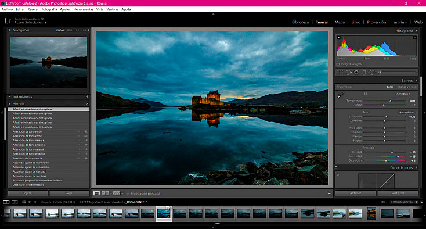Switch to the Biblioteca module
Screen dimensions: 426x229
pyautogui.click(x=300, y=22)
